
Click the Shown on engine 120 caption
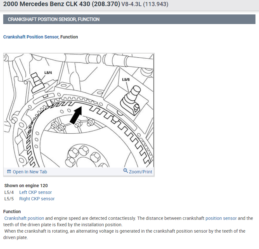tap(26, 186)
